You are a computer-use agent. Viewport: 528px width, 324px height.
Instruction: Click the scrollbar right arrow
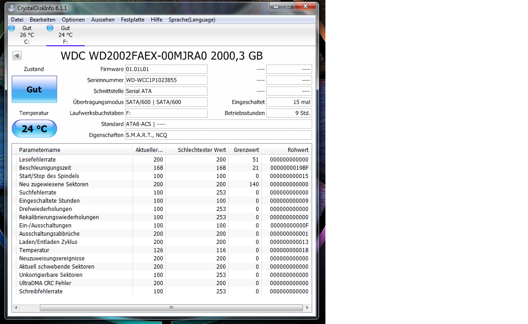click(307, 308)
